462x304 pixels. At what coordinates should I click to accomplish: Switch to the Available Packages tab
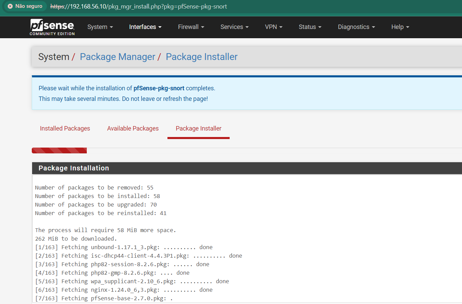coord(133,128)
